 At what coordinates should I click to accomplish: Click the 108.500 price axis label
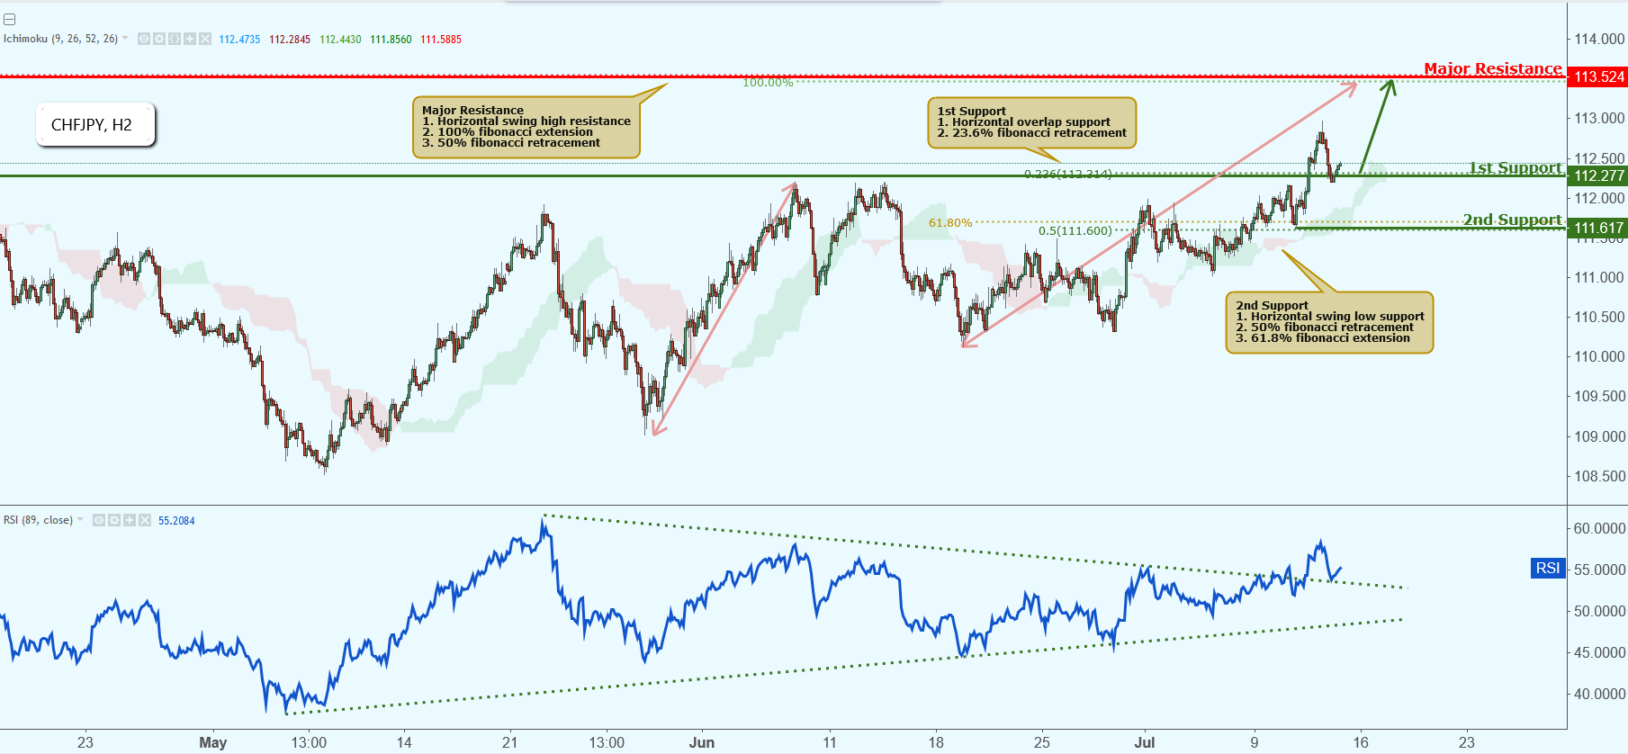coord(1599,476)
